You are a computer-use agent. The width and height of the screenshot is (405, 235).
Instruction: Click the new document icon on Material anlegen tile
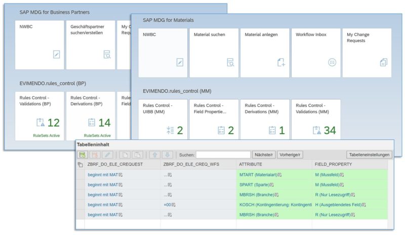(x=281, y=62)
